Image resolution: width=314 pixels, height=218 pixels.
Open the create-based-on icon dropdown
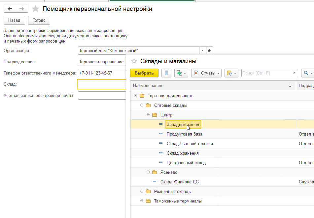point(181,73)
